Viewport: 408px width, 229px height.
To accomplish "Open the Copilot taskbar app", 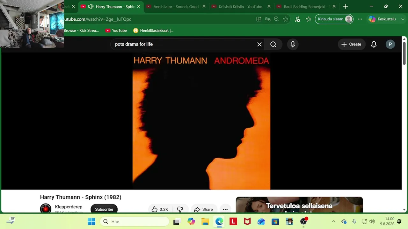I will (x=191, y=221).
